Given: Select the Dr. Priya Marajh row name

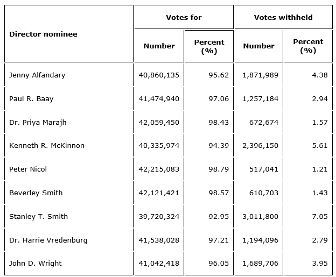Looking at the screenshot, I should pos(37,122).
